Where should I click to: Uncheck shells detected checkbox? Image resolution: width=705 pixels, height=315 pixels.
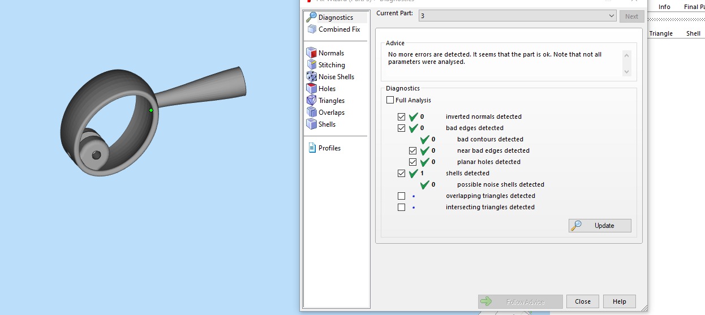tap(401, 173)
